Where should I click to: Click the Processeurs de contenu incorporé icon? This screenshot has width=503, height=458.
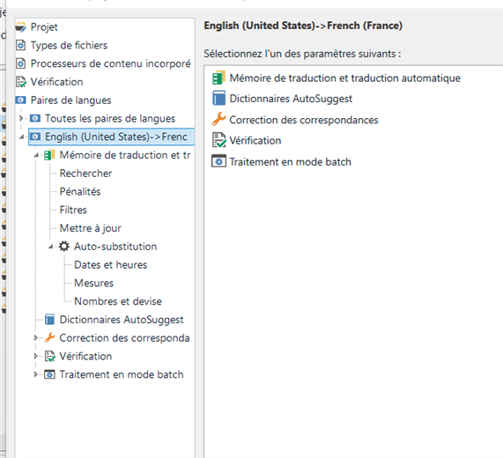21,63
